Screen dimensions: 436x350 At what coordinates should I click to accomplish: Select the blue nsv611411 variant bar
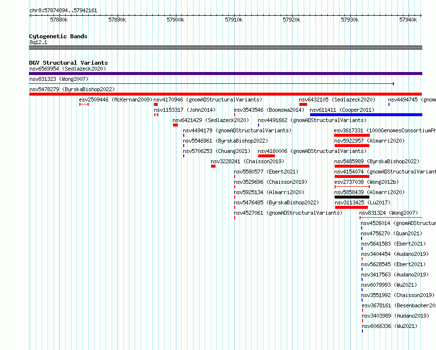[x=366, y=115]
